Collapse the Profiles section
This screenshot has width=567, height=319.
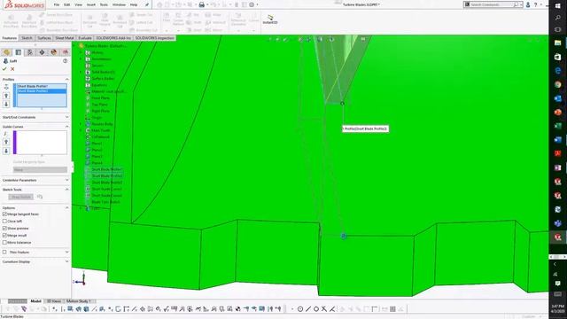coord(67,79)
